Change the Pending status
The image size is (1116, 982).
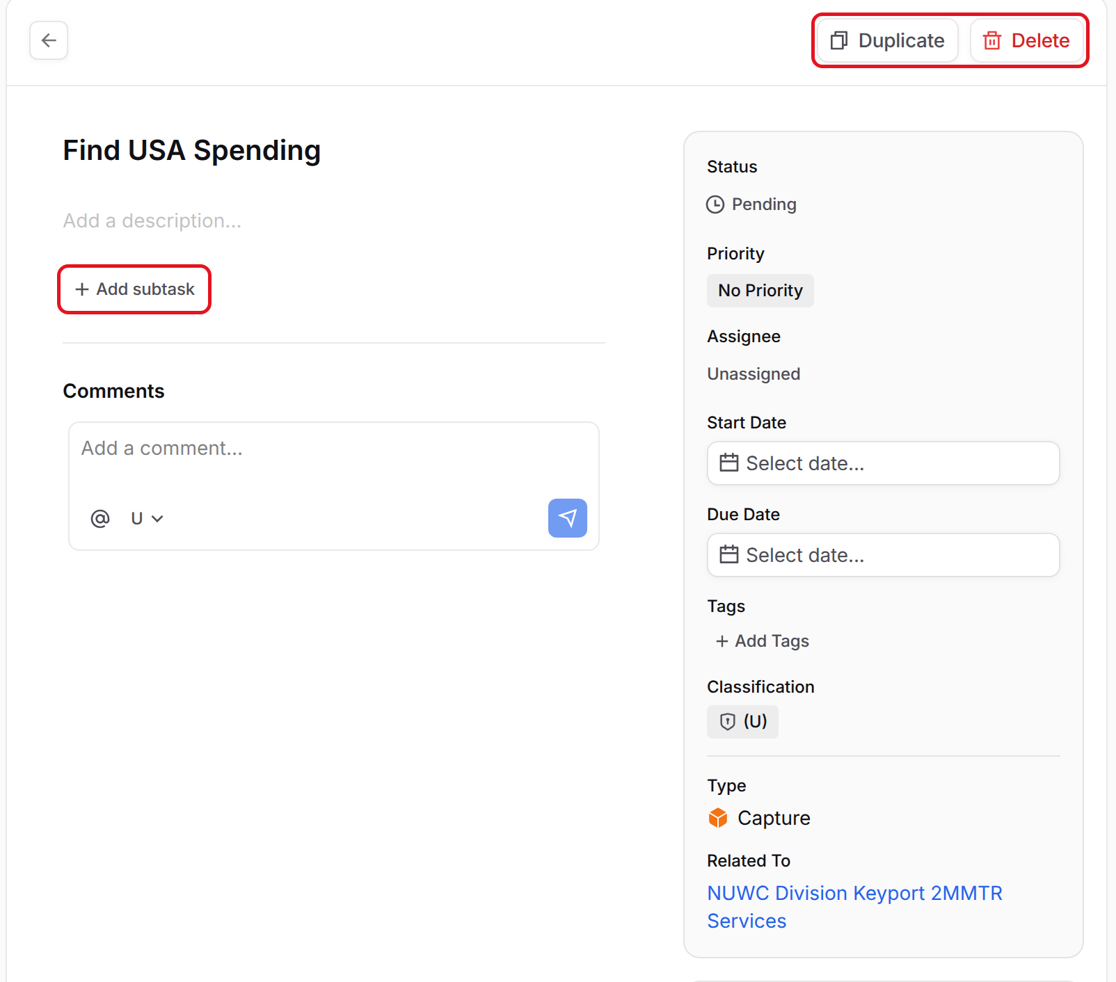[x=751, y=204]
